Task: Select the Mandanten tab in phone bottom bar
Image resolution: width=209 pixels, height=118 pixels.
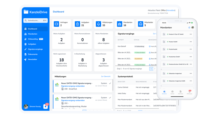Action: [x=164, y=92]
